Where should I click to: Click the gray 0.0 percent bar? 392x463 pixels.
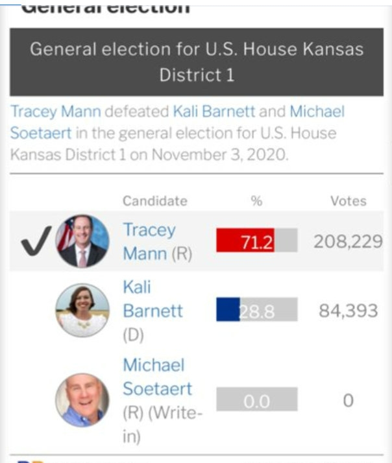(256, 400)
